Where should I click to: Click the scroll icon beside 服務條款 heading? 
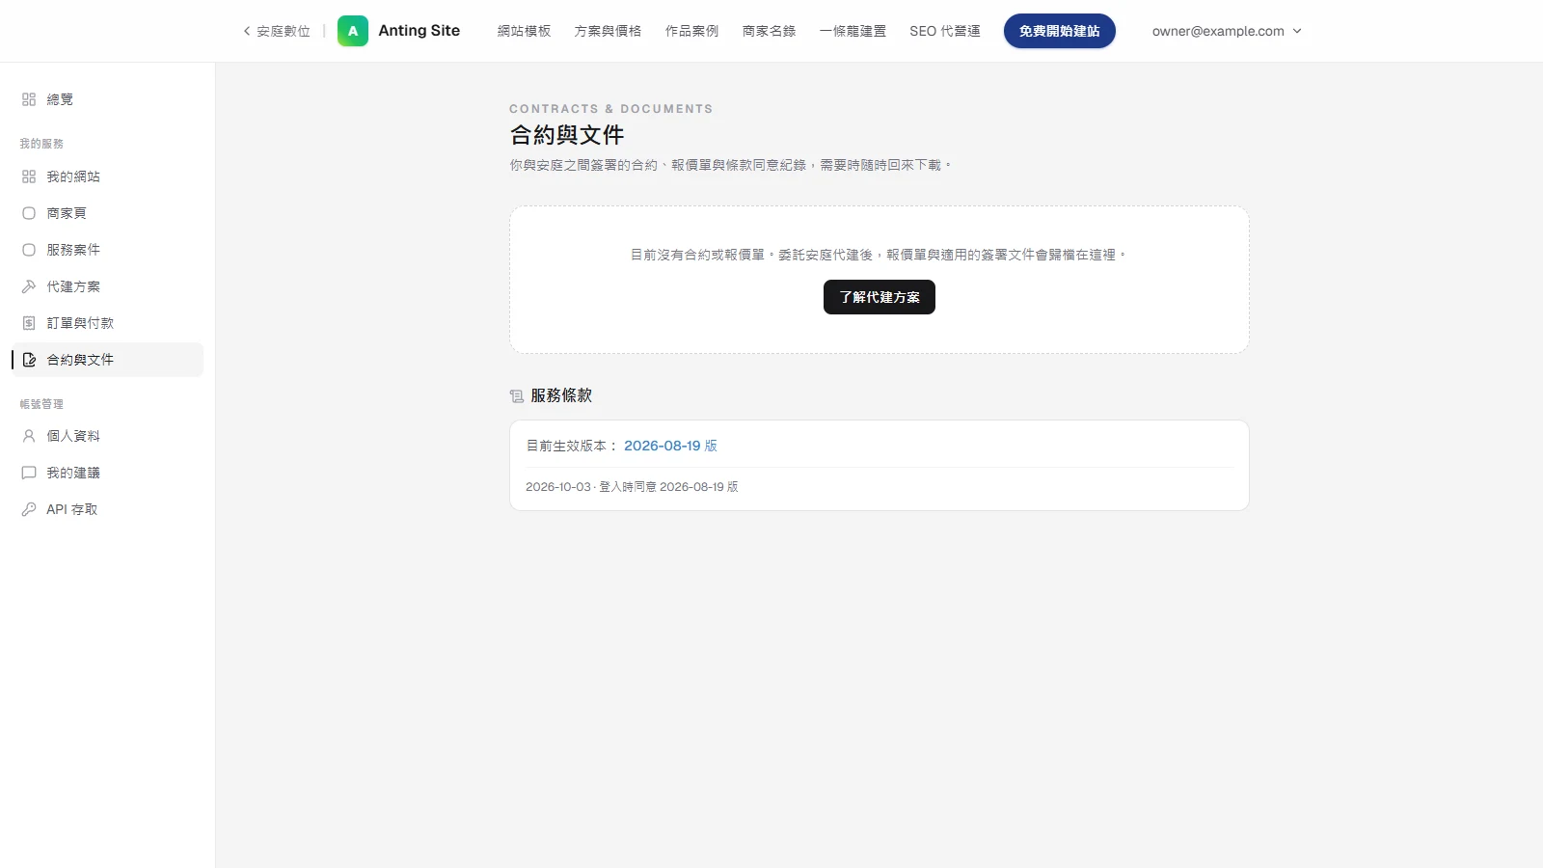click(x=517, y=396)
